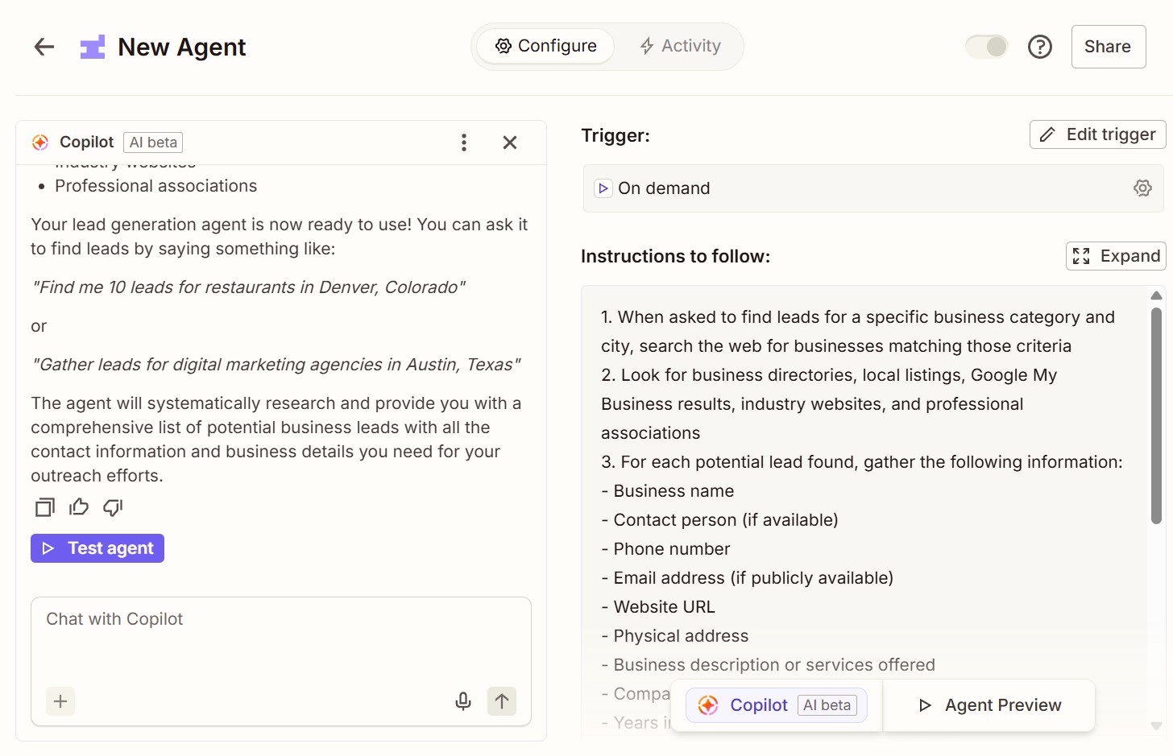
Task: Click the attachment plus icon in chat
Action: [x=60, y=701]
